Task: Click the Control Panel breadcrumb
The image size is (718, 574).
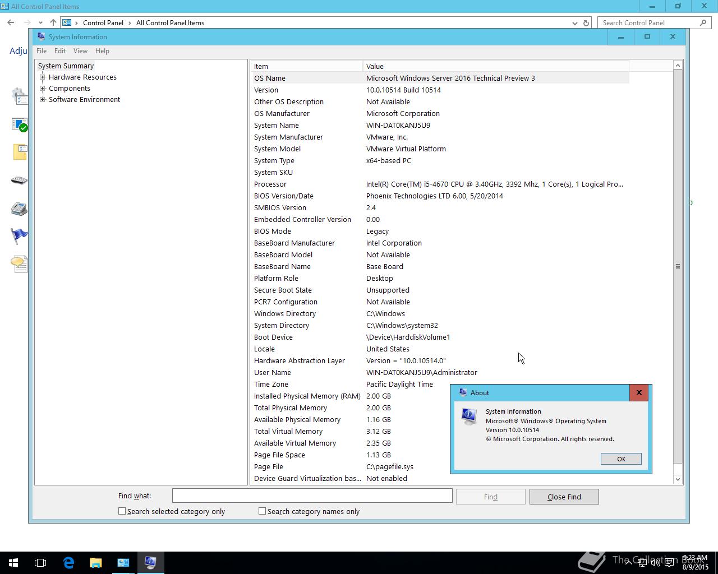Action: click(103, 23)
